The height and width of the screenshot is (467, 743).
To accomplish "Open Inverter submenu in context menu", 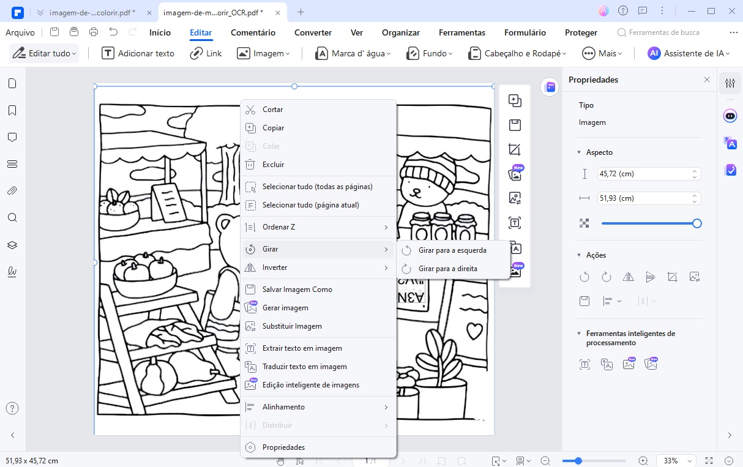I will pyautogui.click(x=318, y=267).
